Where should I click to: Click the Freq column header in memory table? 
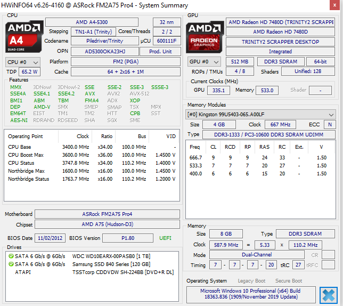[196, 147]
